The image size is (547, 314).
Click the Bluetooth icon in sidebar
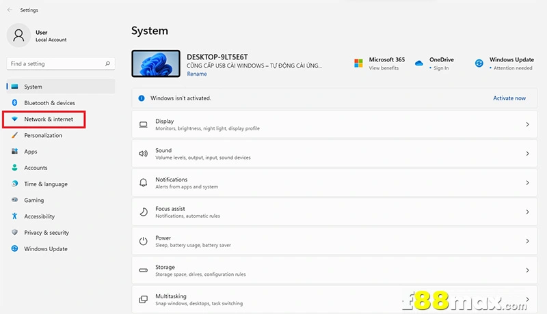click(x=14, y=102)
